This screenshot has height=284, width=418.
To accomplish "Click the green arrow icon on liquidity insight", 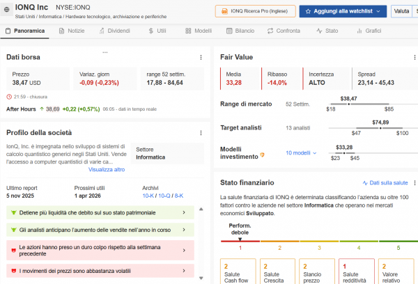I will 14,212.
